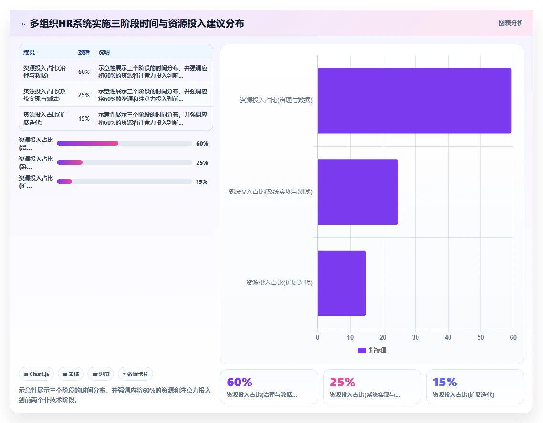Click the 60% progress bar for 治理
Screen dimensions: 543x423
(125, 143)
